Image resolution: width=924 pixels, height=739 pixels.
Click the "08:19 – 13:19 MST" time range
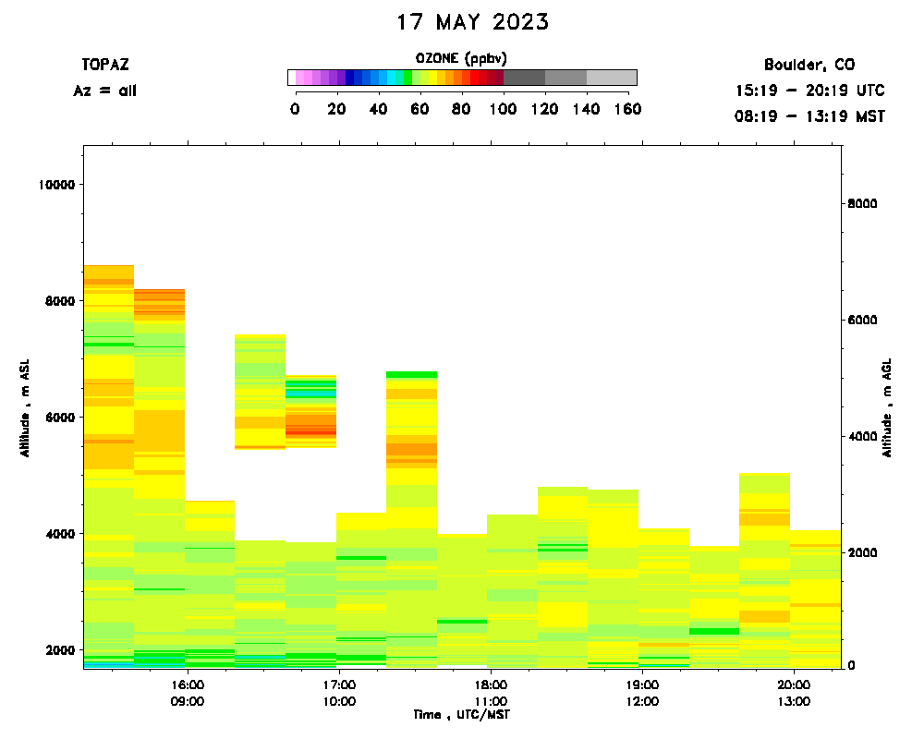click(809, 116)
